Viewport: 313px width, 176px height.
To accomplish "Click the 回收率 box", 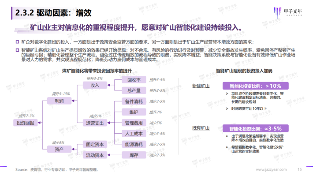I will coord(134,80).
